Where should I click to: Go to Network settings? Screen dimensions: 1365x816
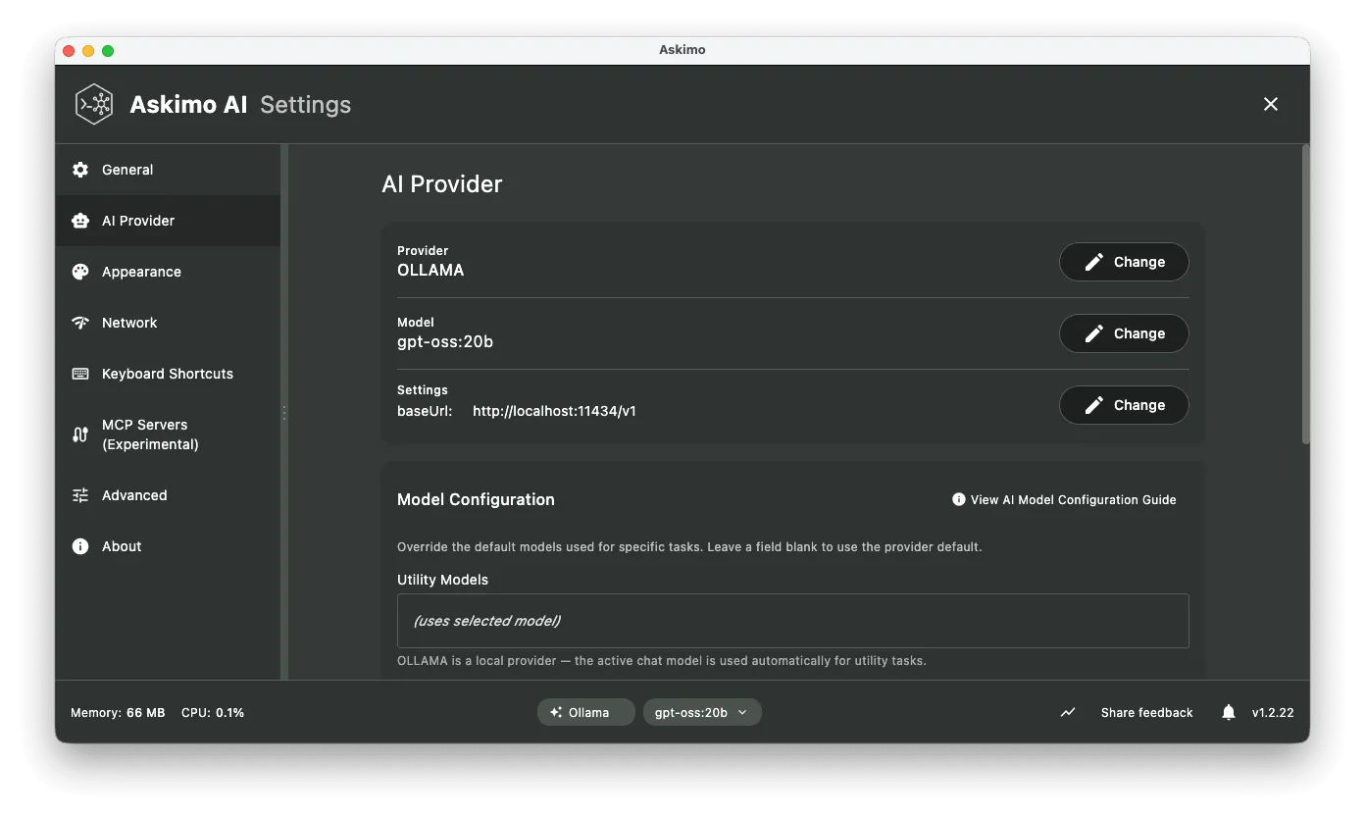[168, 323]
